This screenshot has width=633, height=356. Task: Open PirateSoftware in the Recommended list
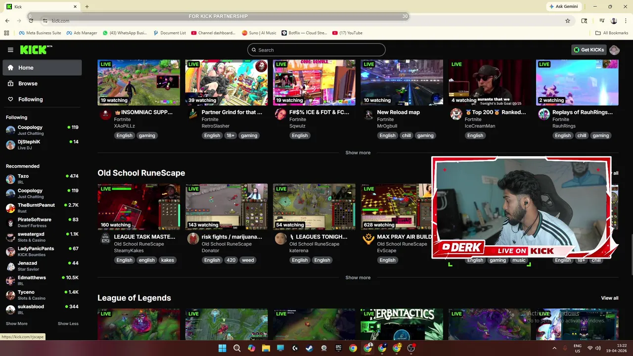click(42, 222)
